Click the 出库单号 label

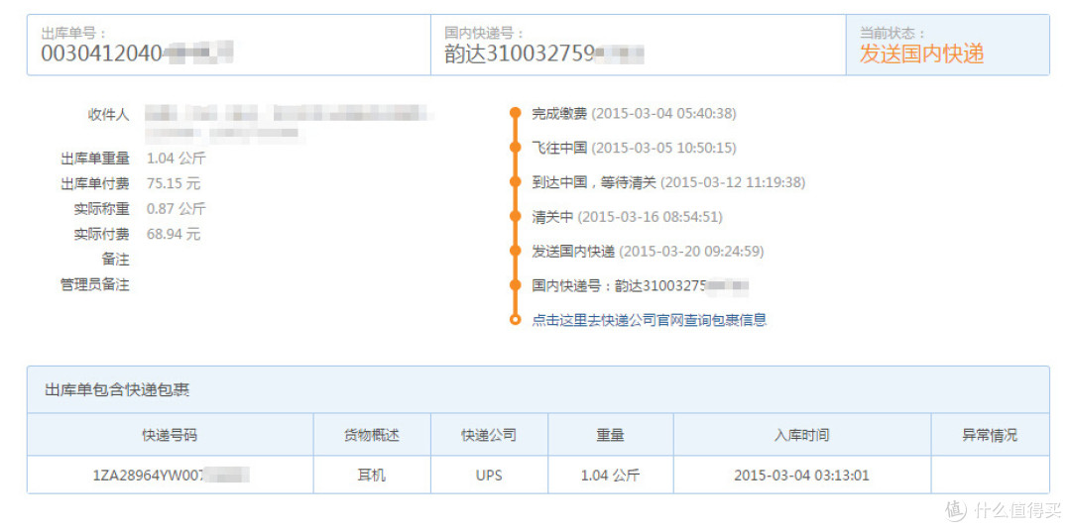pos(73,32)
